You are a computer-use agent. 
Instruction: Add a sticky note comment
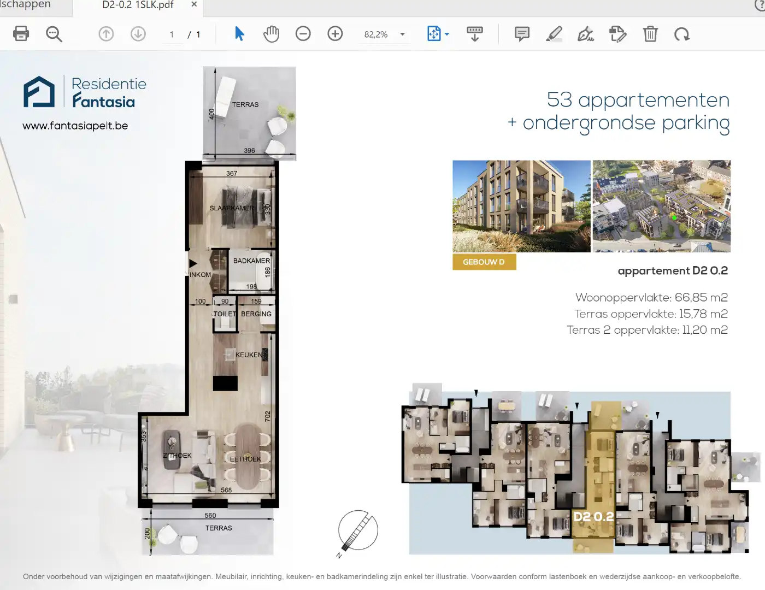[522, 34]
